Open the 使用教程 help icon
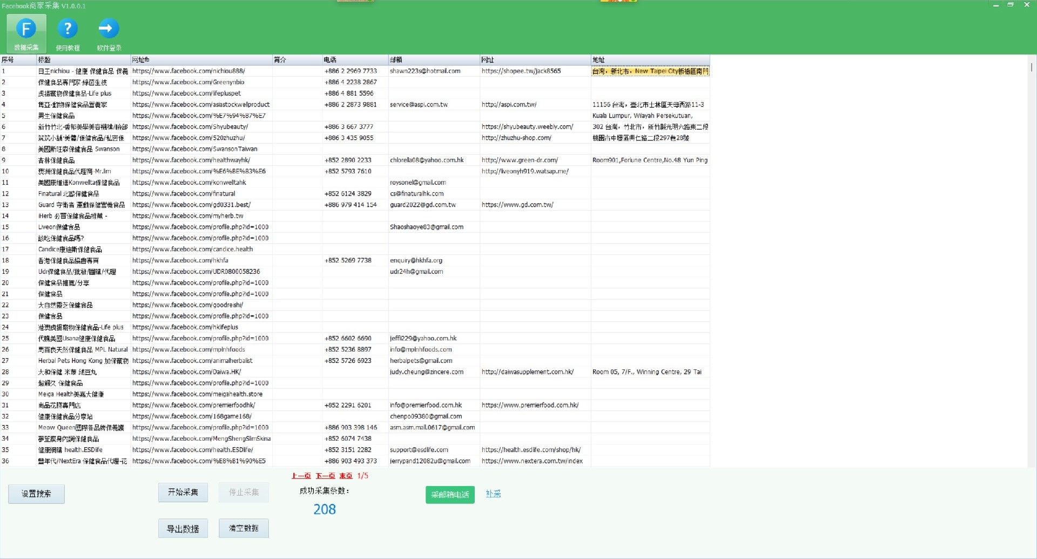1037x559 pixels. click(x=68, y=33)
